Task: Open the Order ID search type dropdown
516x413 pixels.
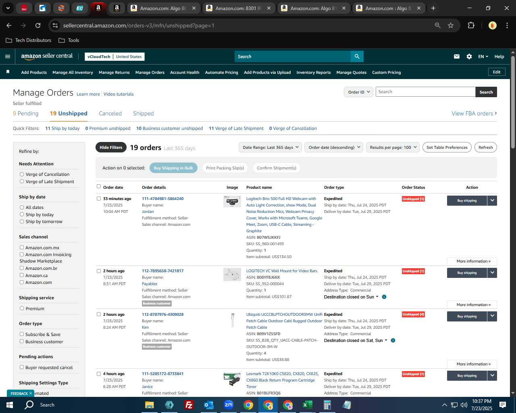Action: [358, 92]
